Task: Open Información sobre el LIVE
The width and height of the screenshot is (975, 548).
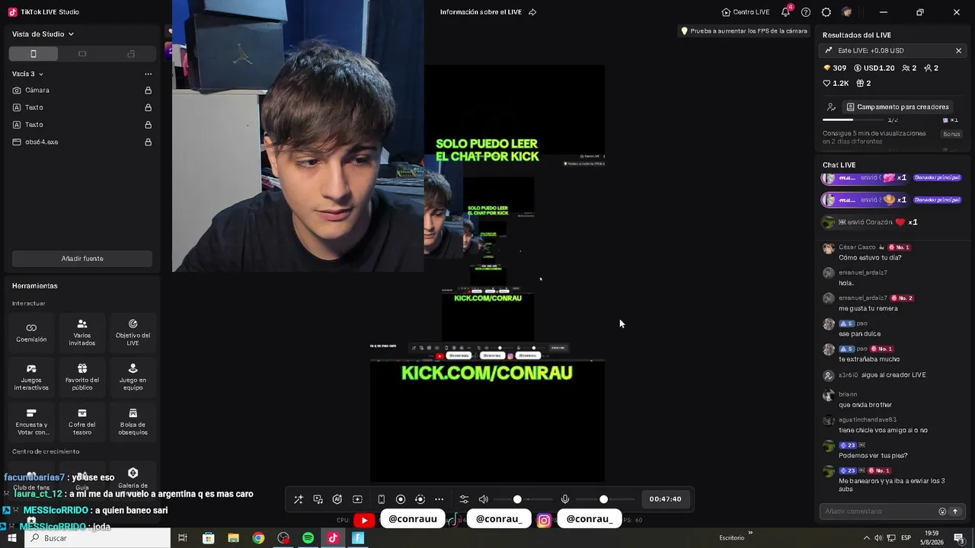Action: 481,12
